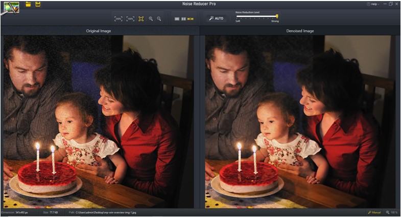The image size is (401, 217).
Task: Set noise reduction to Soft end
Action: pyautogui.click(x=238, y=21)
